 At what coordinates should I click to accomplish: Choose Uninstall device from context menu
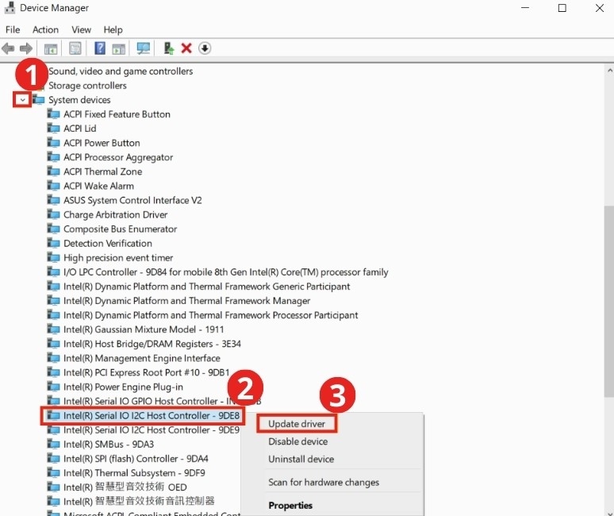(301, 459)
